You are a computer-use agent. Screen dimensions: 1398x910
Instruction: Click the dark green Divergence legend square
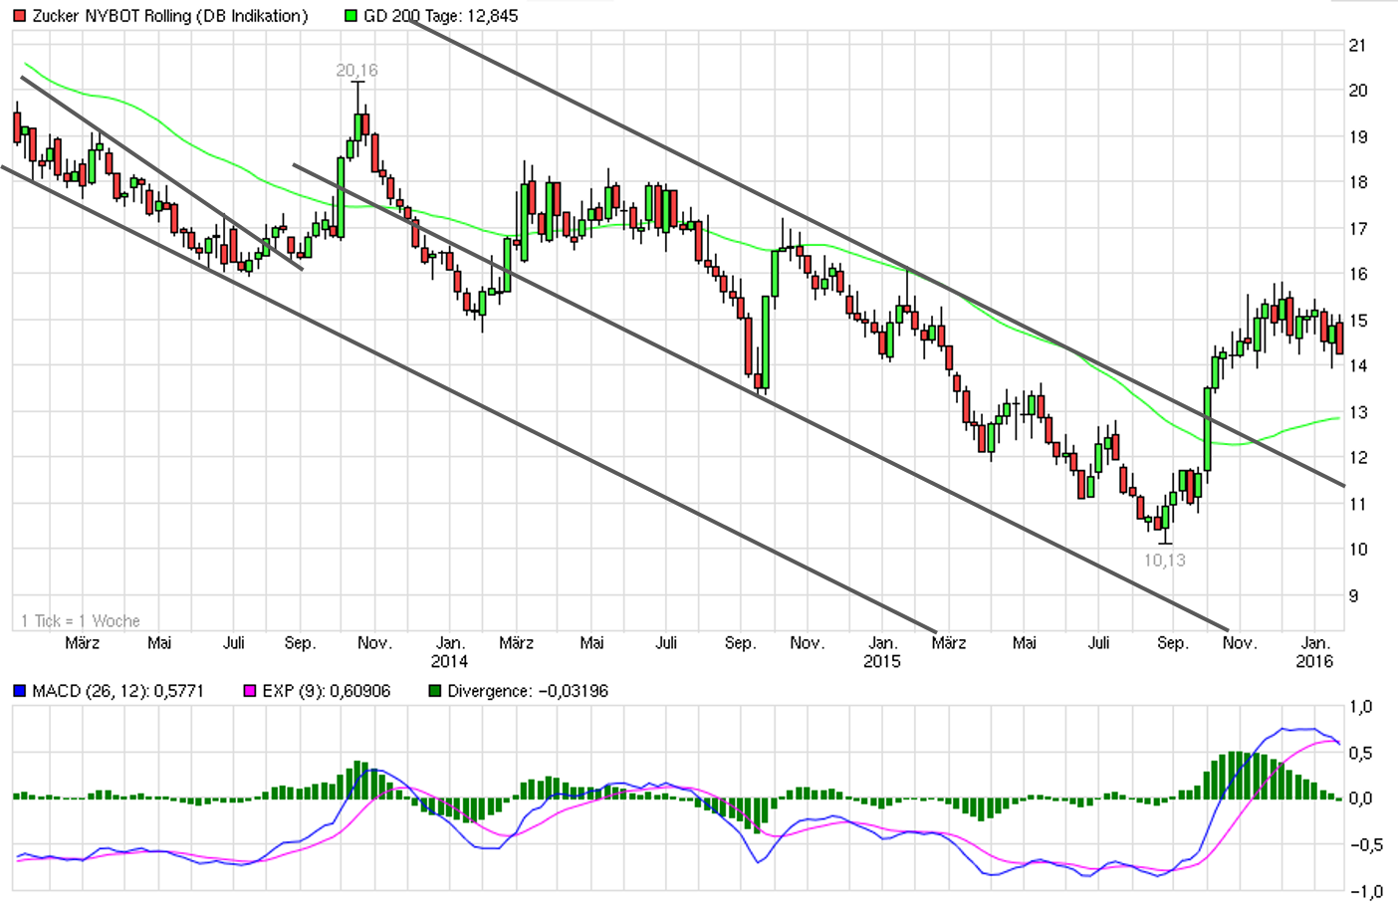tap(435, 691)
